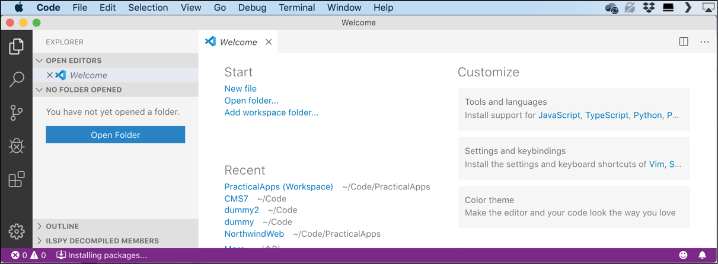Open the Debug view bug icon
The height and width of the screenshot is (264, 718).
coord(17,146)
